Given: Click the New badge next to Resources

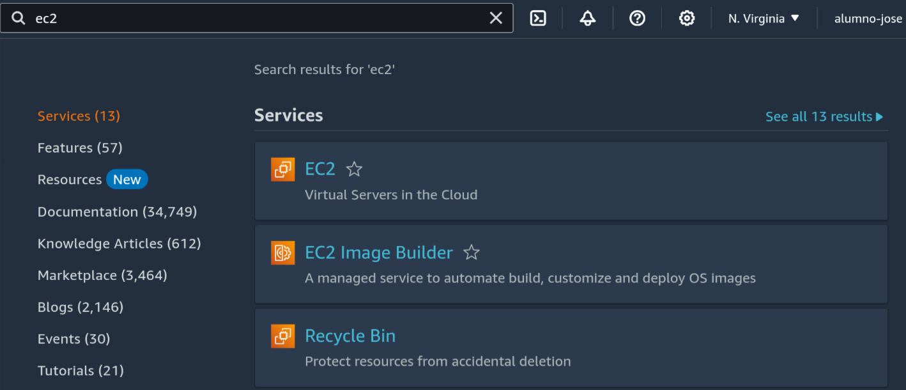Looking at the screenshot, I should click(127, 180).
